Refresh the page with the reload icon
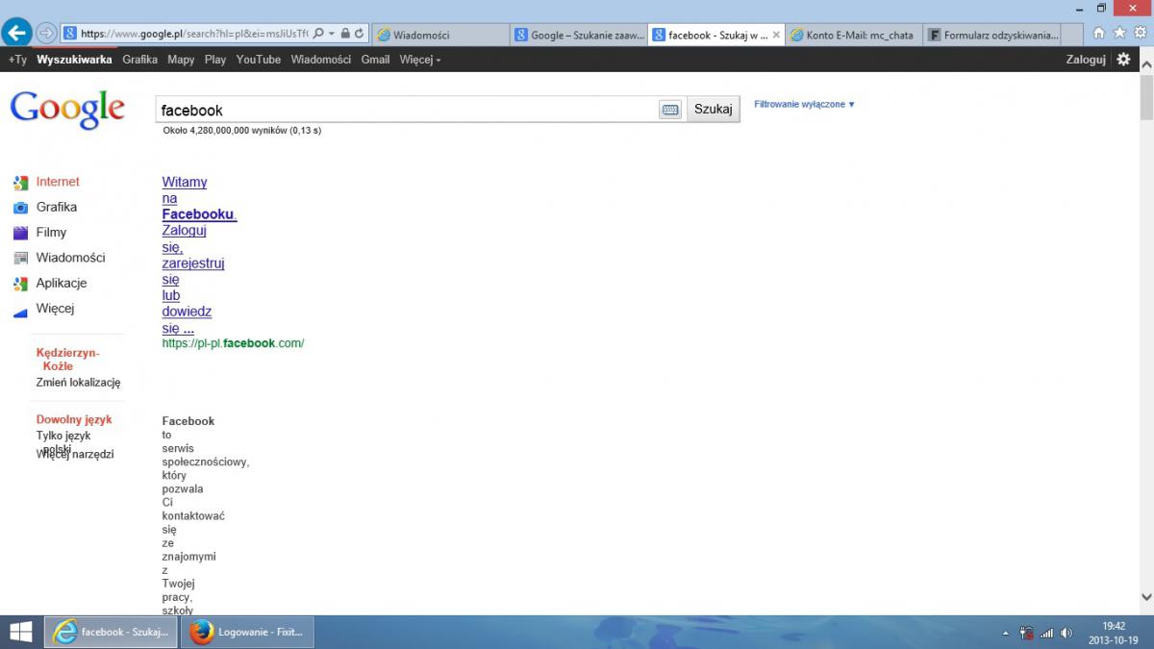 360,34
